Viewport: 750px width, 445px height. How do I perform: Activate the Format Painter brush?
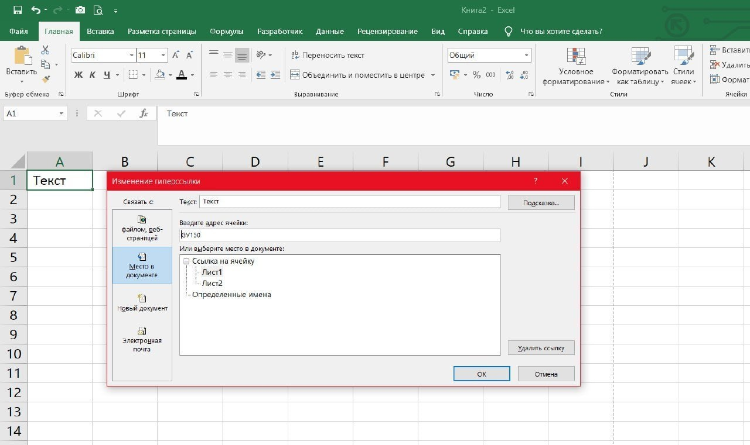[45, 78]
